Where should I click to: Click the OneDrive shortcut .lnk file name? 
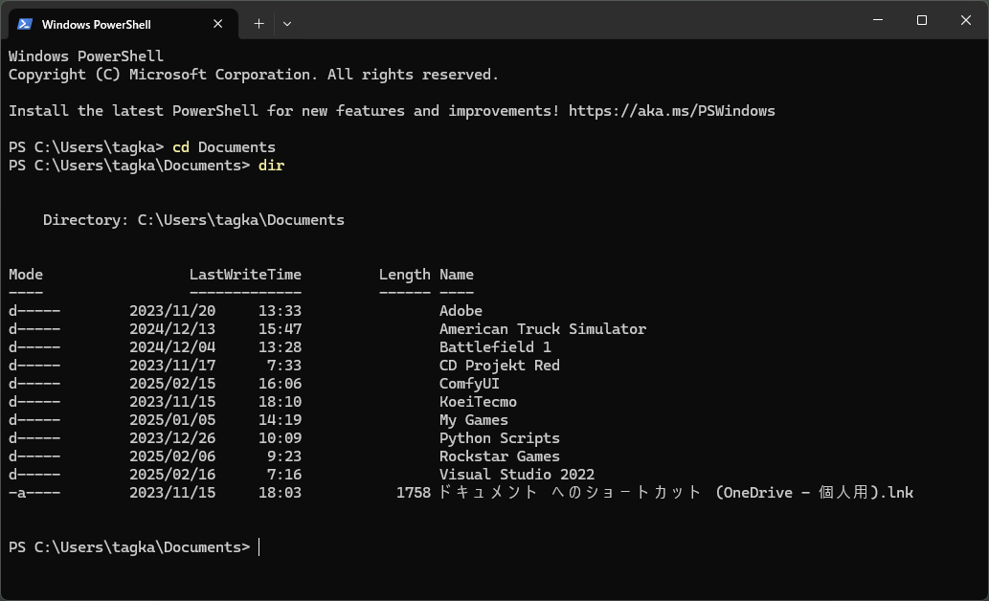[675, 493]
